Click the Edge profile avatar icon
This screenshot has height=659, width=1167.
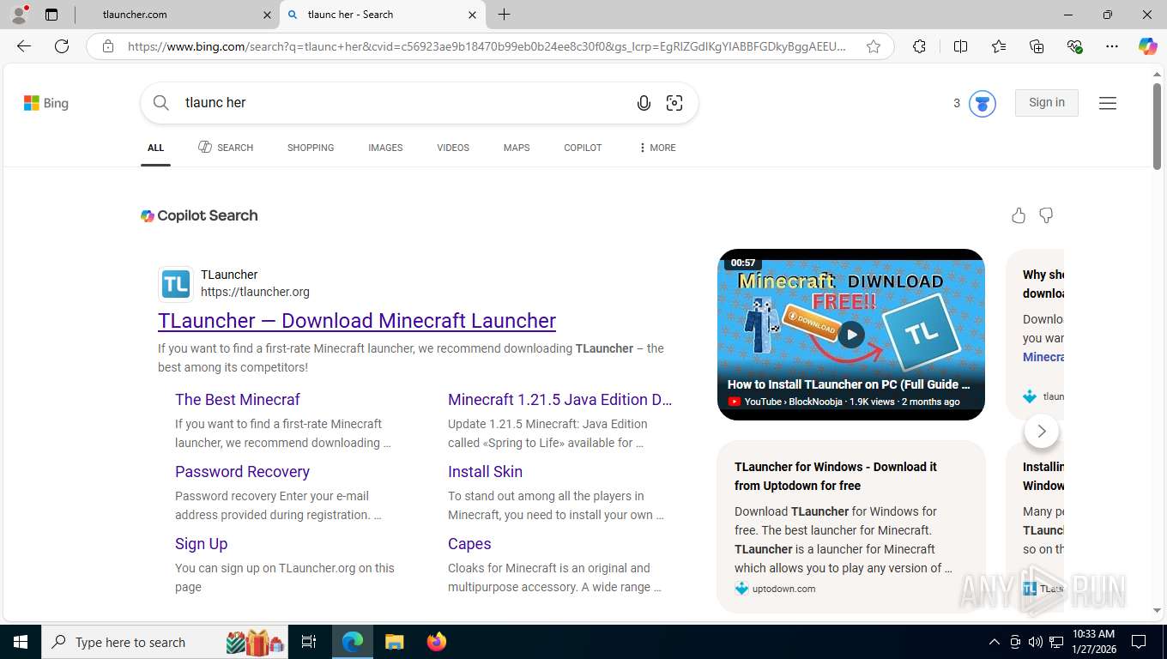coord(19,15)
